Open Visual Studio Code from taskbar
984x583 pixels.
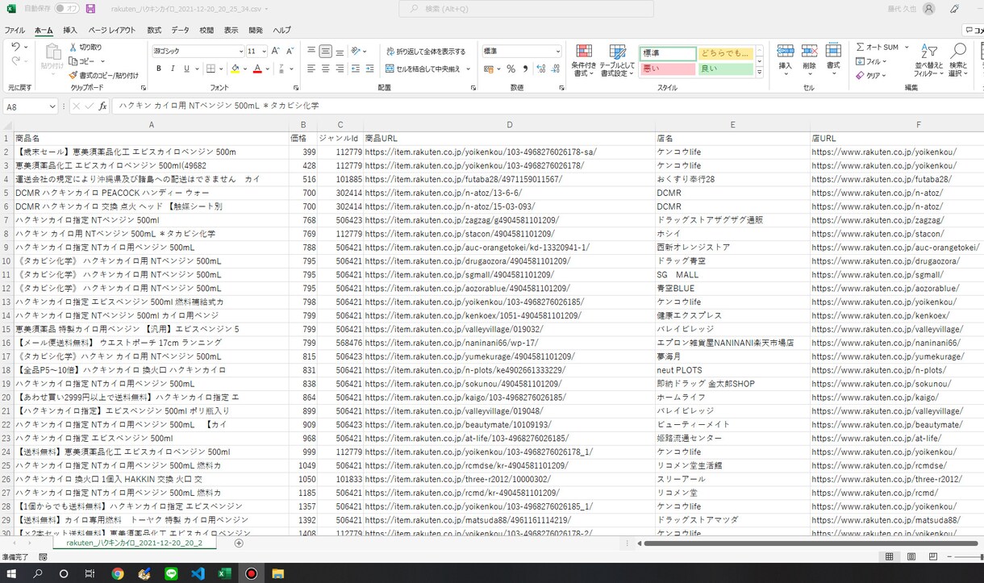point(198,574)
